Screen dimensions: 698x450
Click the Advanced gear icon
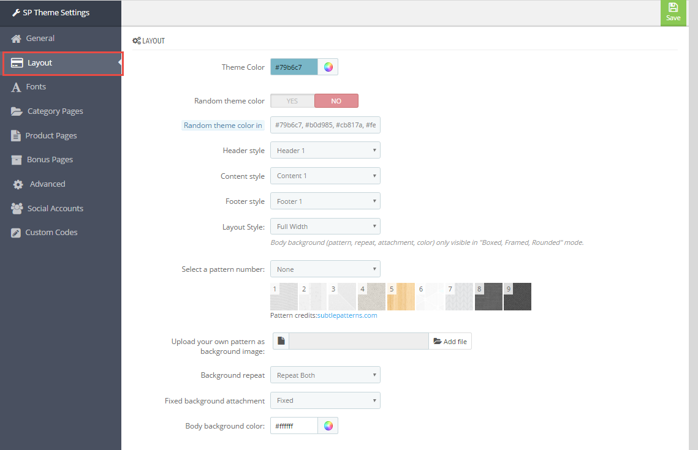[x=18, y=184]
